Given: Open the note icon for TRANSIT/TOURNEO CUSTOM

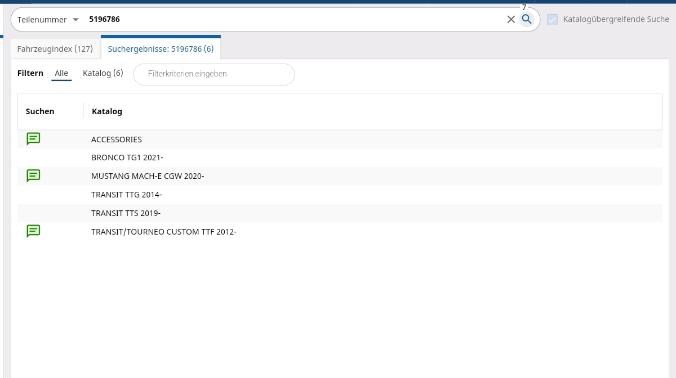Looking at the screenshot, I should click(x=34, y=231).
